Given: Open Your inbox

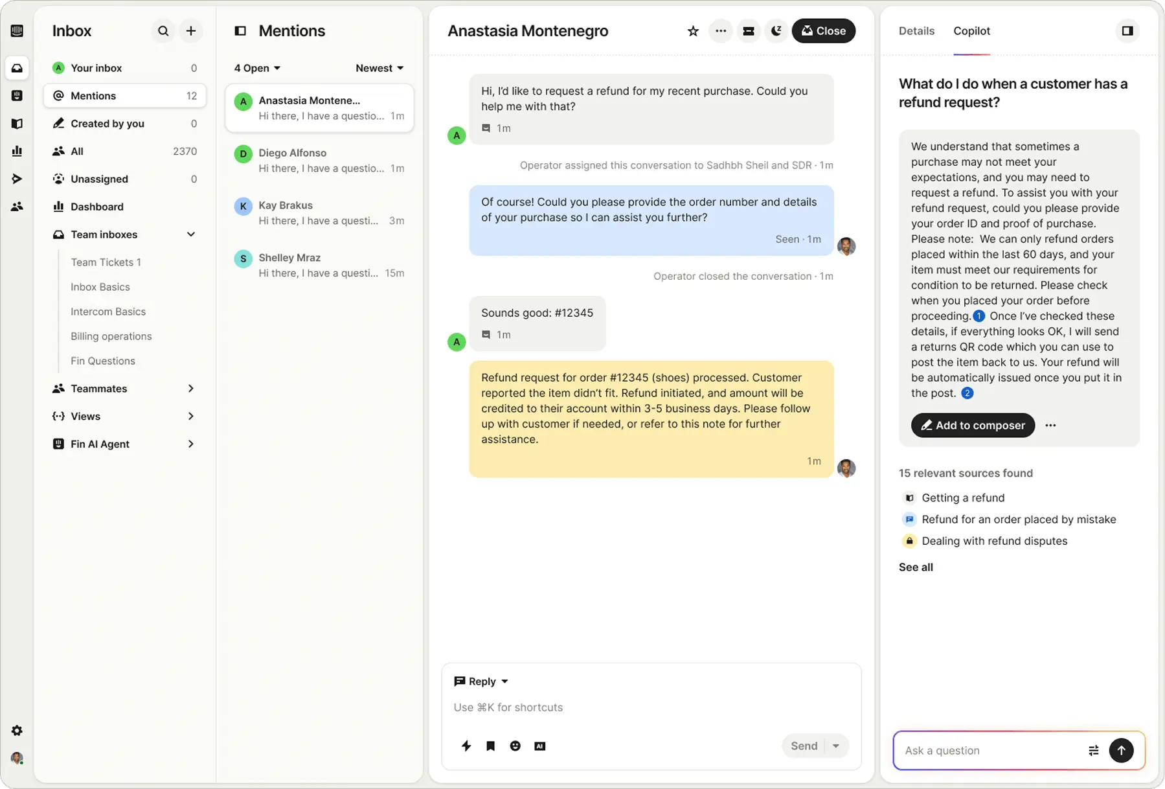Looking at the screenshot, I should [125, 68].
